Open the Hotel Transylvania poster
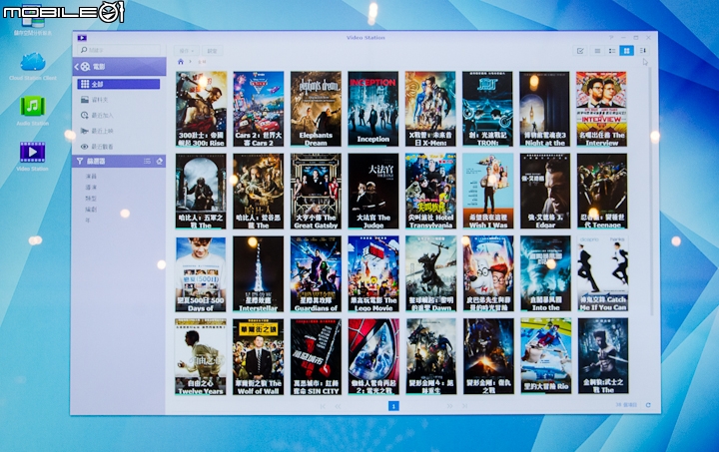The image size is (719, 452). 430,191
